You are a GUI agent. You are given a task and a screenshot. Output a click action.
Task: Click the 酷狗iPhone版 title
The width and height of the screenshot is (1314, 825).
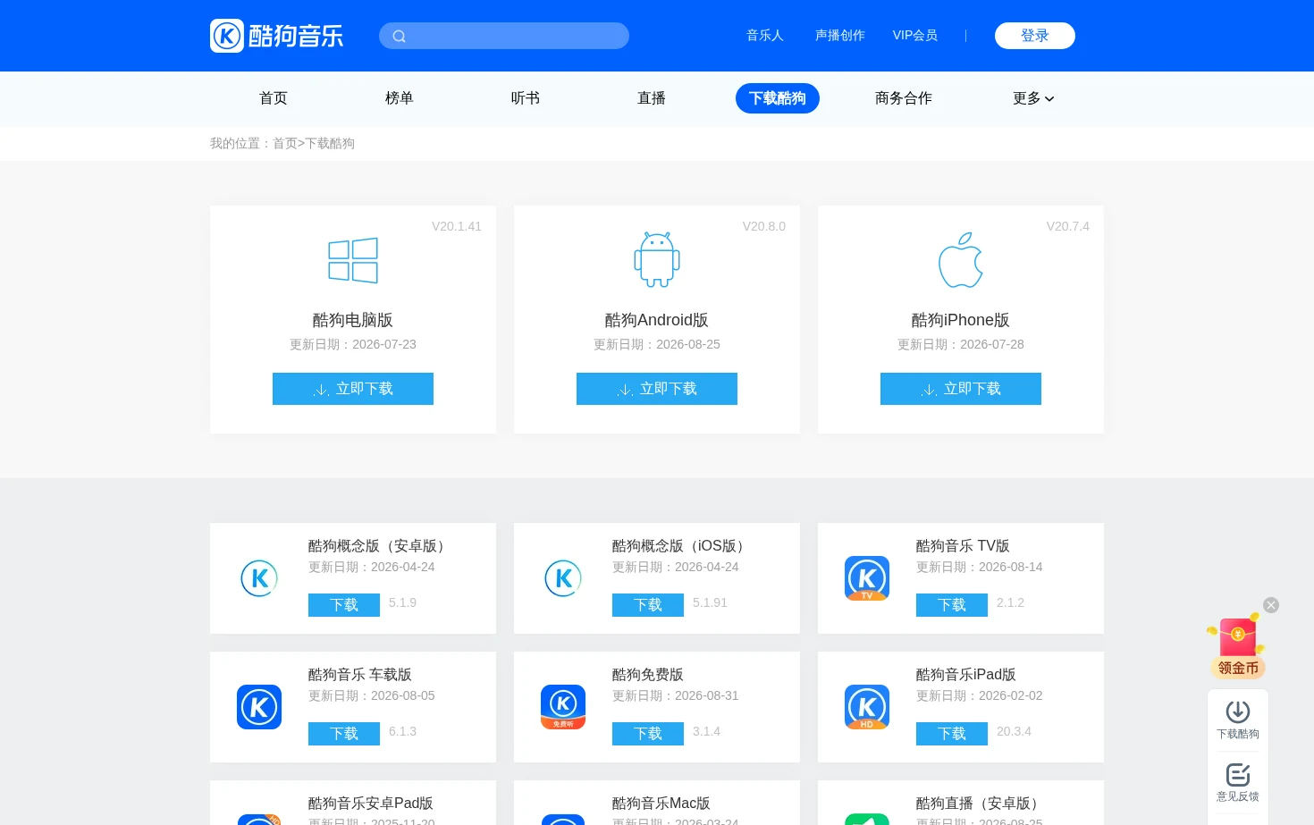pos(961,320)
